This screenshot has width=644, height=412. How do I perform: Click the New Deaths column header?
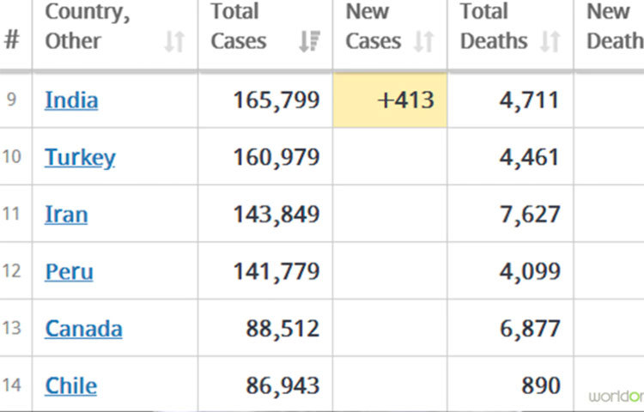pyautogui.click(x=613, y=27)
